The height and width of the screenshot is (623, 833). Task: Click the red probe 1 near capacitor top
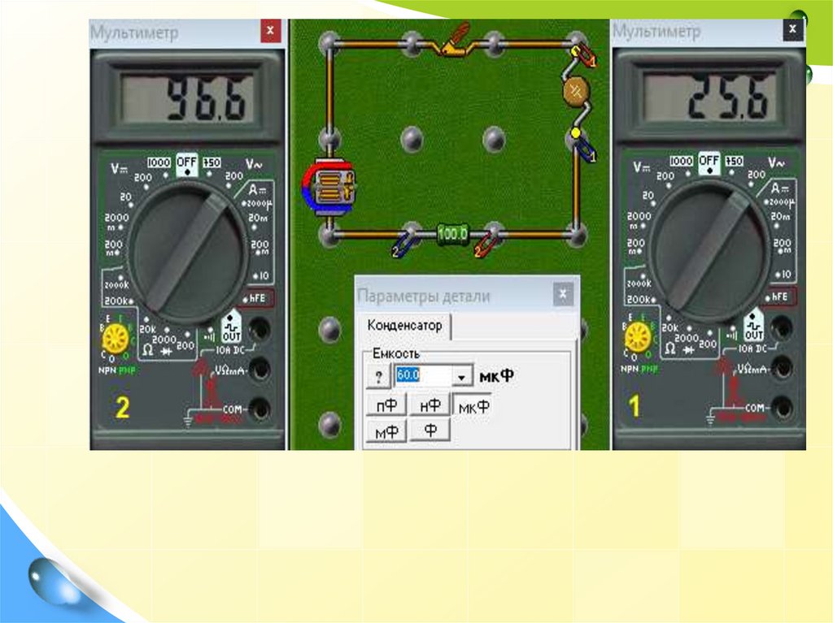[584, 56]
